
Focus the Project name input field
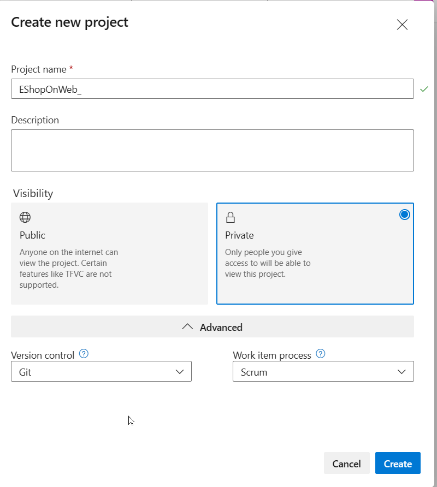212,88
